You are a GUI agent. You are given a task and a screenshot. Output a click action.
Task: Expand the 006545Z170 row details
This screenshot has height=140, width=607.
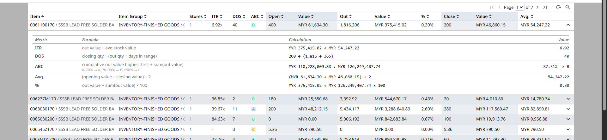[568, 129]
